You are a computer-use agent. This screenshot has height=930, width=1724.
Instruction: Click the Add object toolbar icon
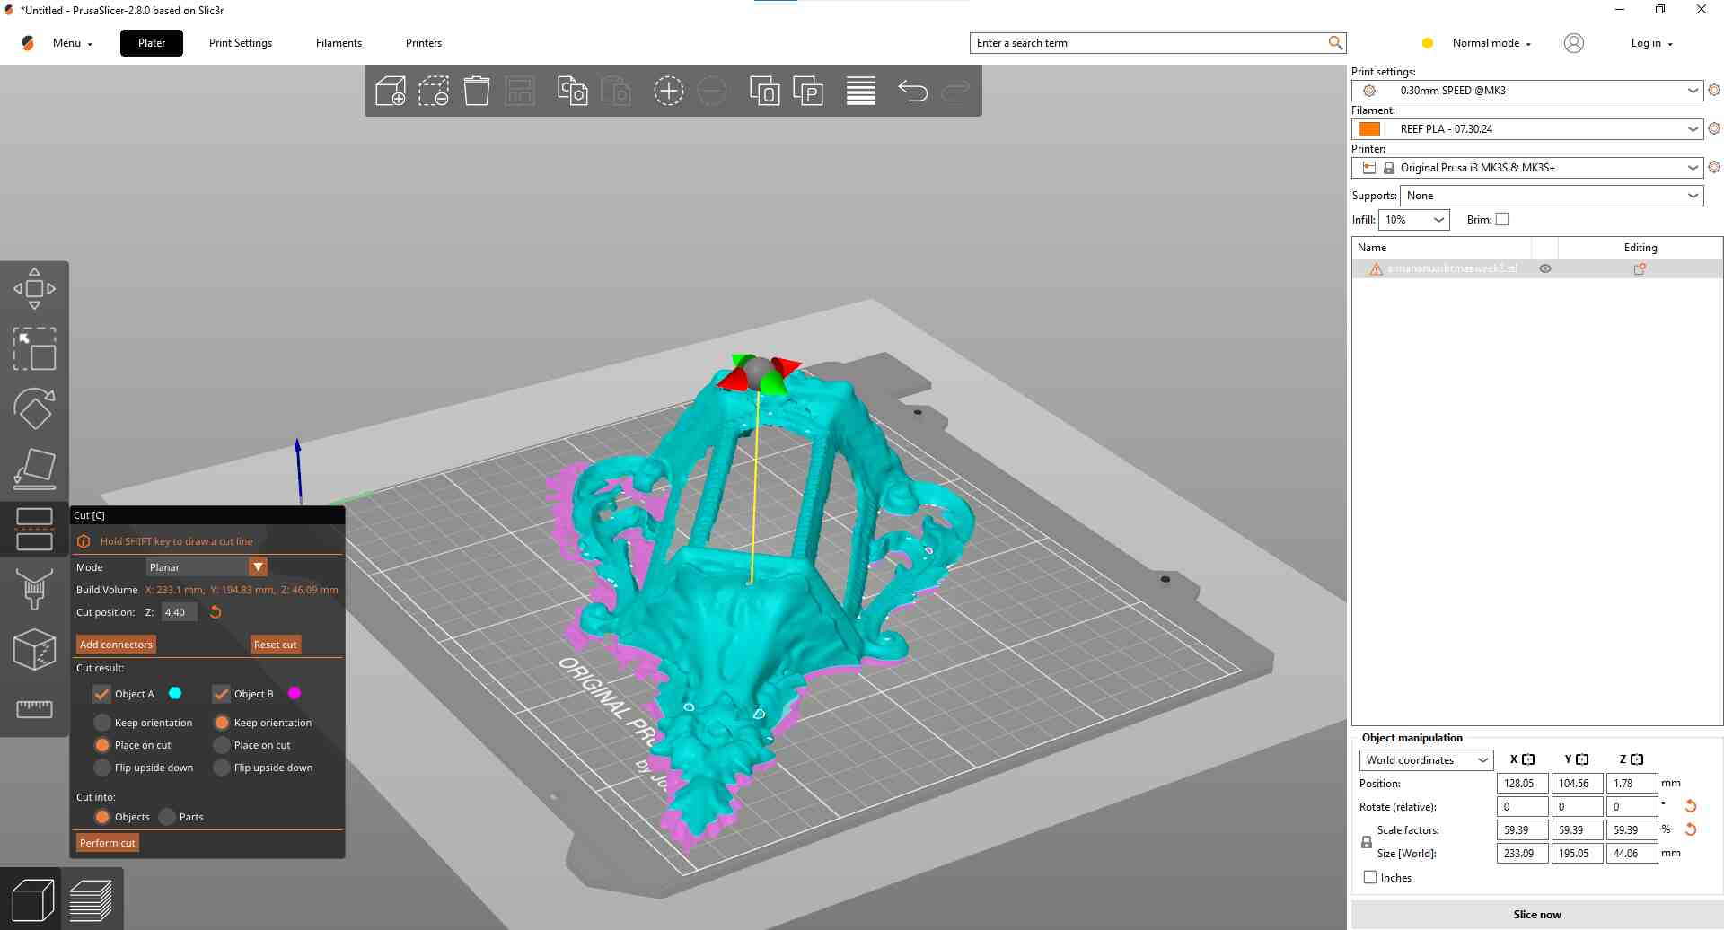pyautogui.click(x=391, y=91)
